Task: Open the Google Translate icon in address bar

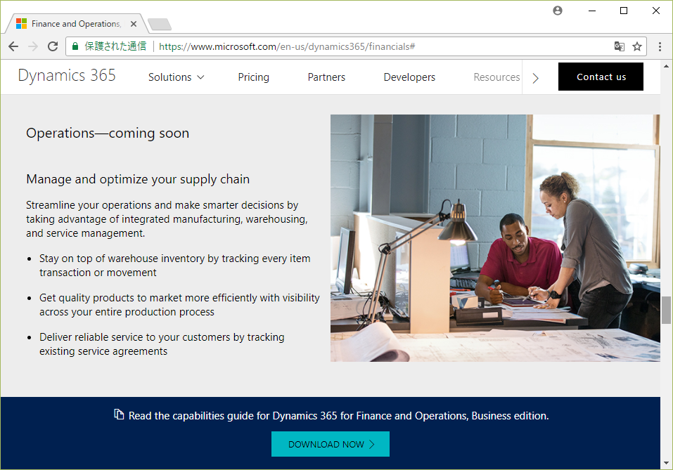Action: pos(619,46)
